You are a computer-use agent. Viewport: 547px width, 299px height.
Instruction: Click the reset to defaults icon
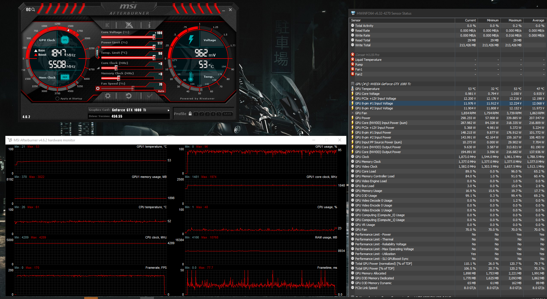[x=128, y=96]
